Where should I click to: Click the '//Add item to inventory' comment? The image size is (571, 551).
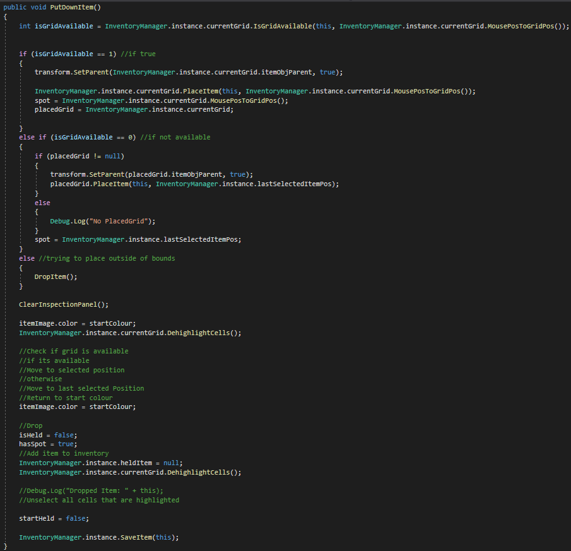(64, 453)
